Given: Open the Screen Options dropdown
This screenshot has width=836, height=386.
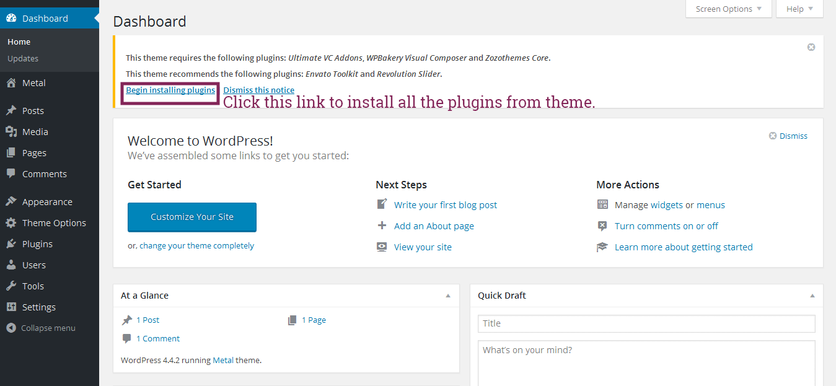Looking at the screenshot, I should coord(729,9).
